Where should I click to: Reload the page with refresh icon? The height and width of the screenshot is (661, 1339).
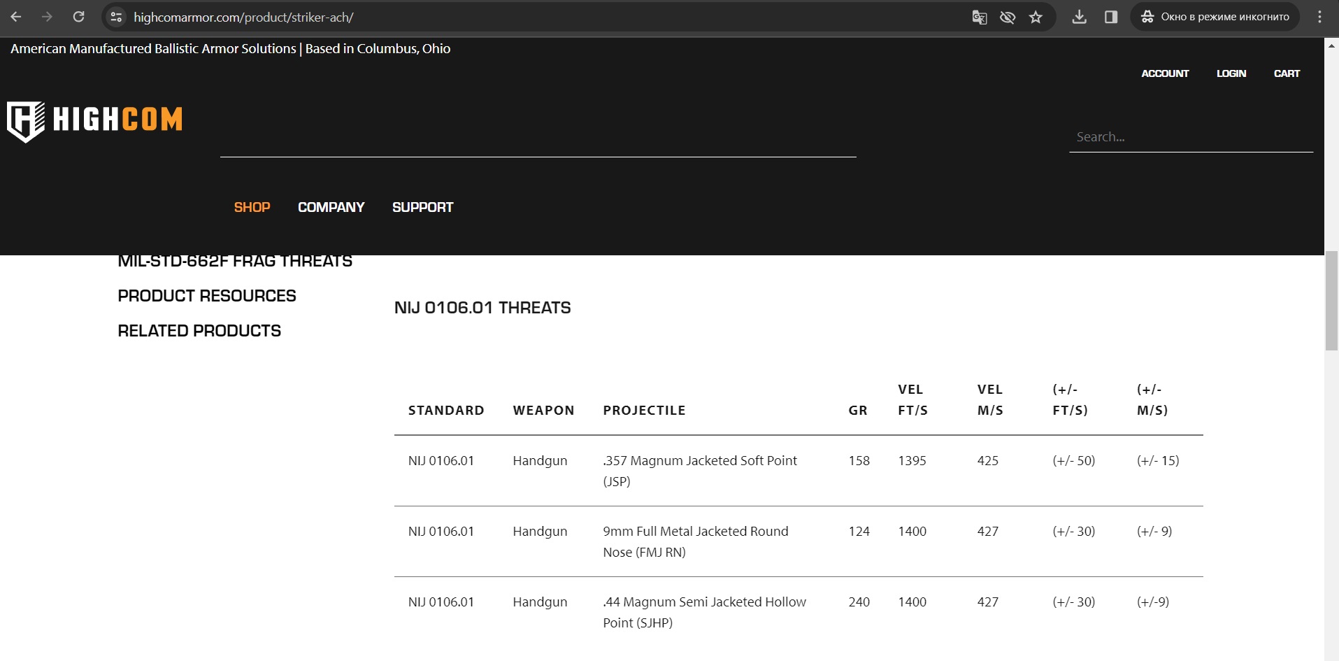click(79, 17)
